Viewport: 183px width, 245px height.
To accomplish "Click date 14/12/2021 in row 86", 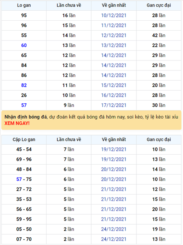I will (x=114, y=75).
